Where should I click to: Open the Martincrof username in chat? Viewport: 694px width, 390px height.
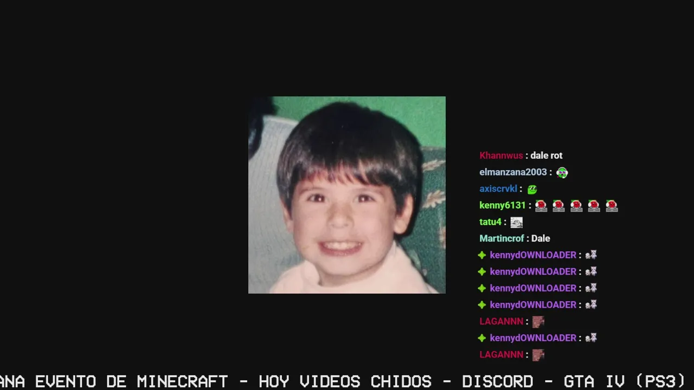(502, 238)
